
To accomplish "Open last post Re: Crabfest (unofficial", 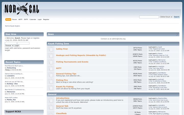I will pos(158,62).
